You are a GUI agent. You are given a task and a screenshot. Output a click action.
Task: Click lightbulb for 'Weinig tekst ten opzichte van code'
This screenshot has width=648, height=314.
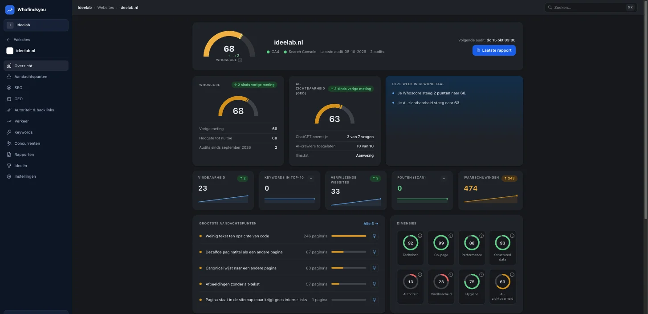click(x=375, y=236)
